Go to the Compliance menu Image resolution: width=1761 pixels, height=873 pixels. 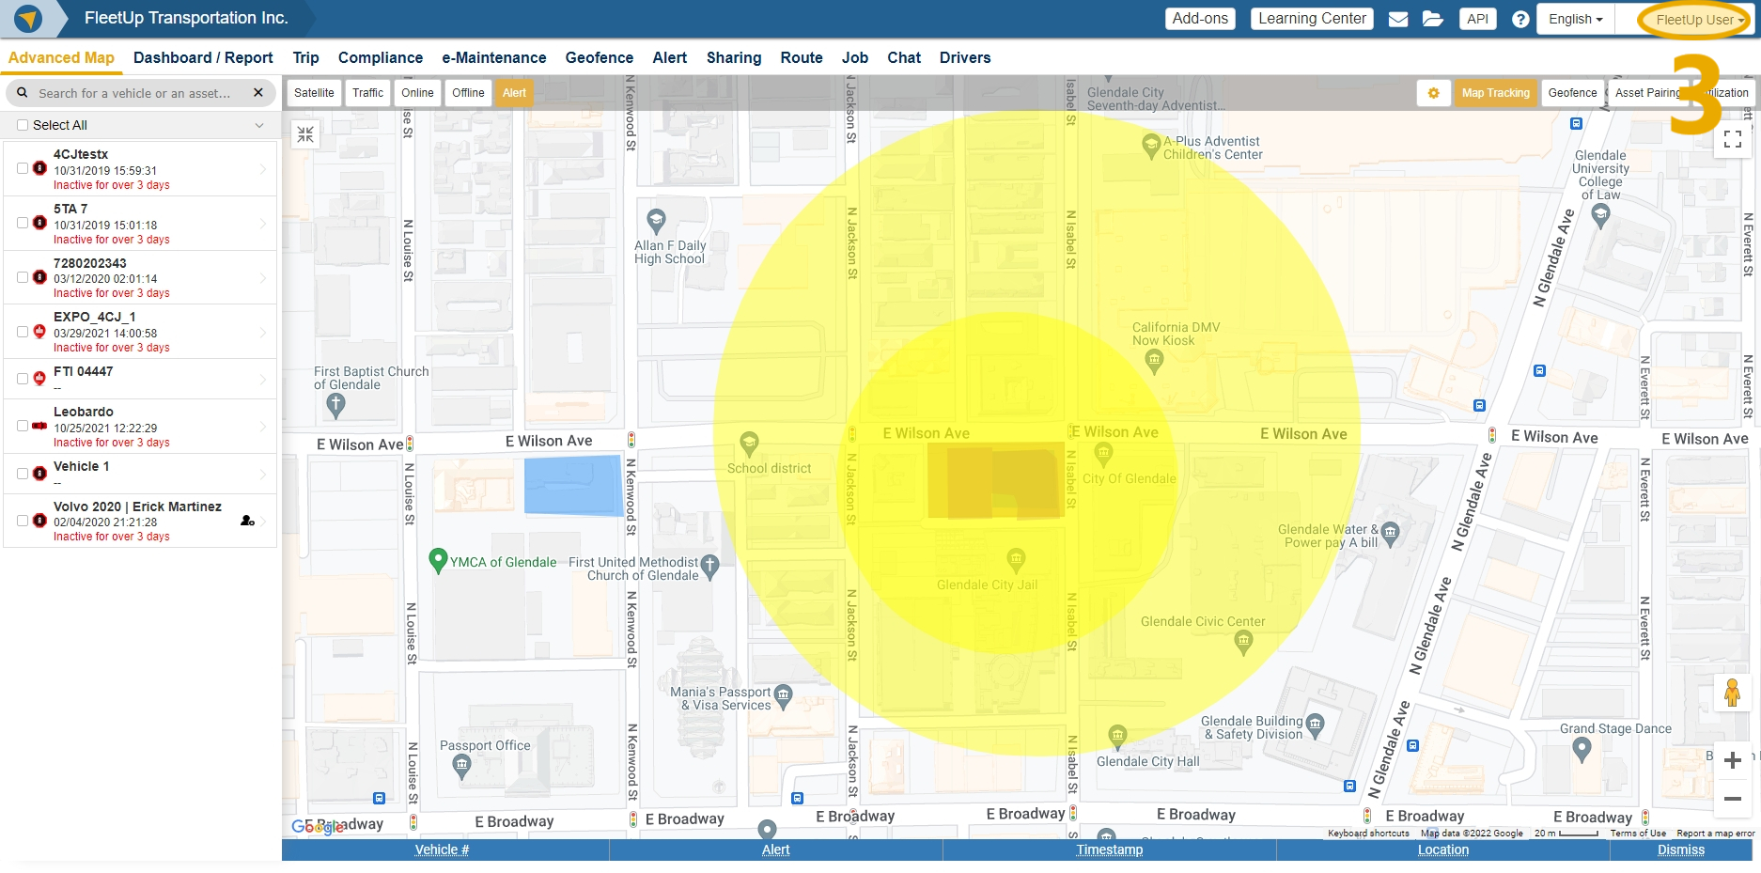[x=381, y=57]
